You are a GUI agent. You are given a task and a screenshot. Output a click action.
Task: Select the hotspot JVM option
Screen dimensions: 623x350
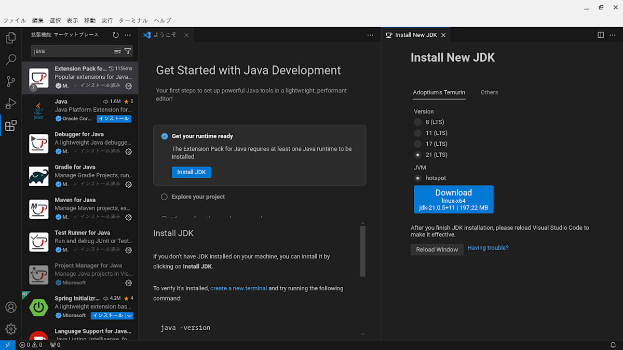point(418,178)
